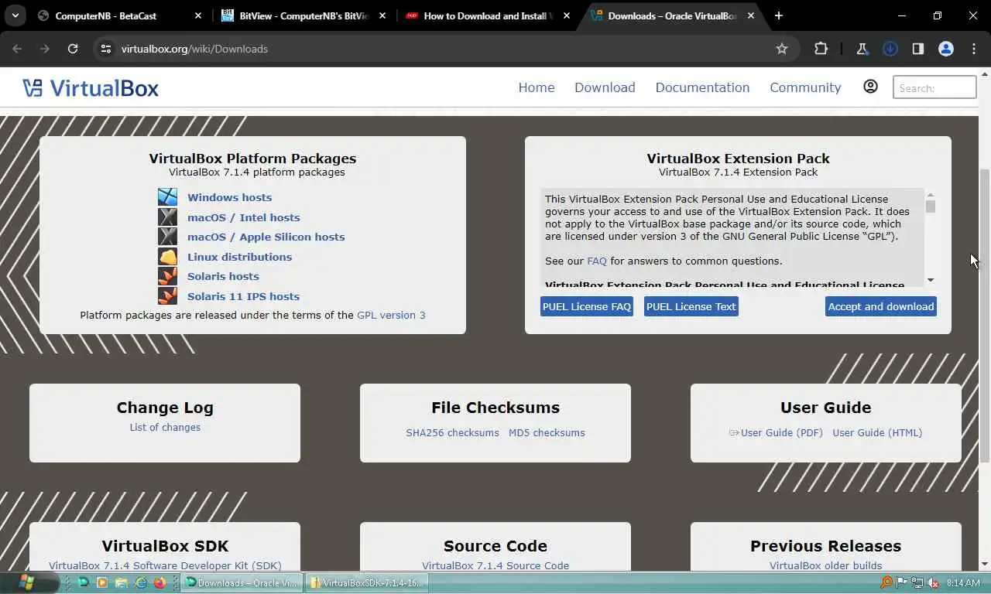991x594 pixels.
Task: Click the PUEL License FAQ button
Action: coord(587,306)
